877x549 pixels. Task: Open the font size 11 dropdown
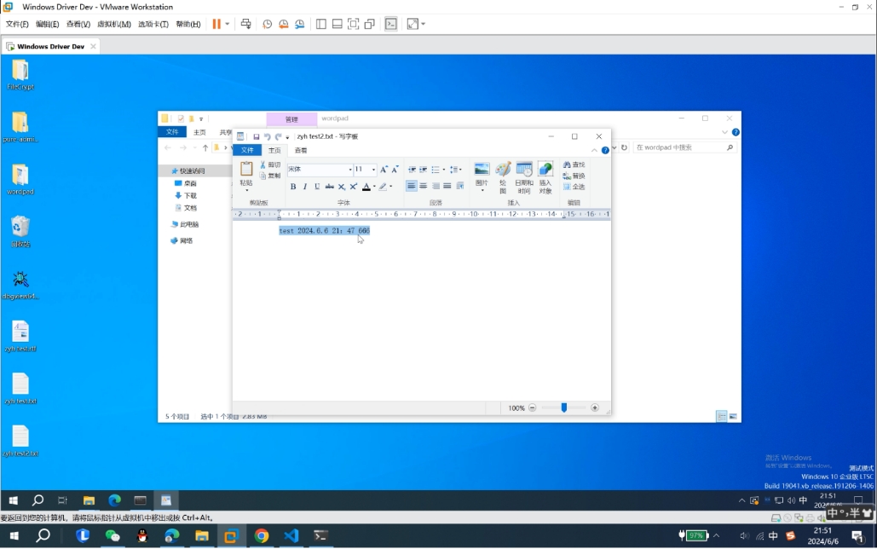[x=373, y=170]
